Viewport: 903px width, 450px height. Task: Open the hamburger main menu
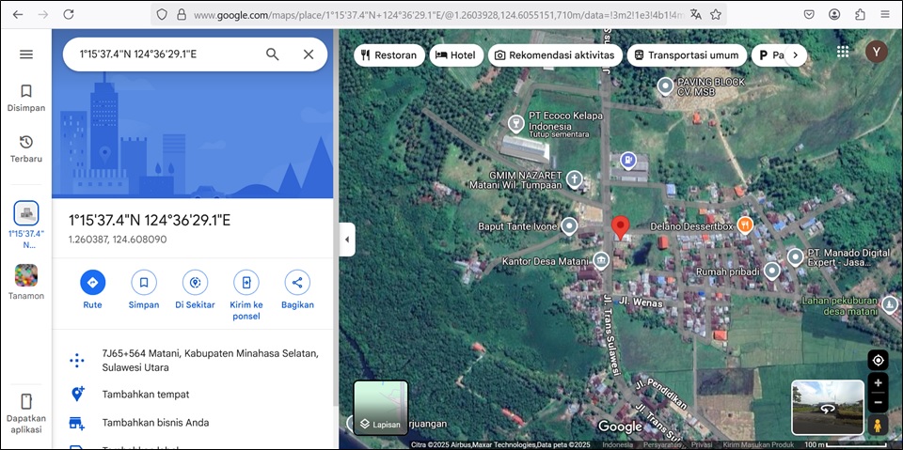(26, 54)
